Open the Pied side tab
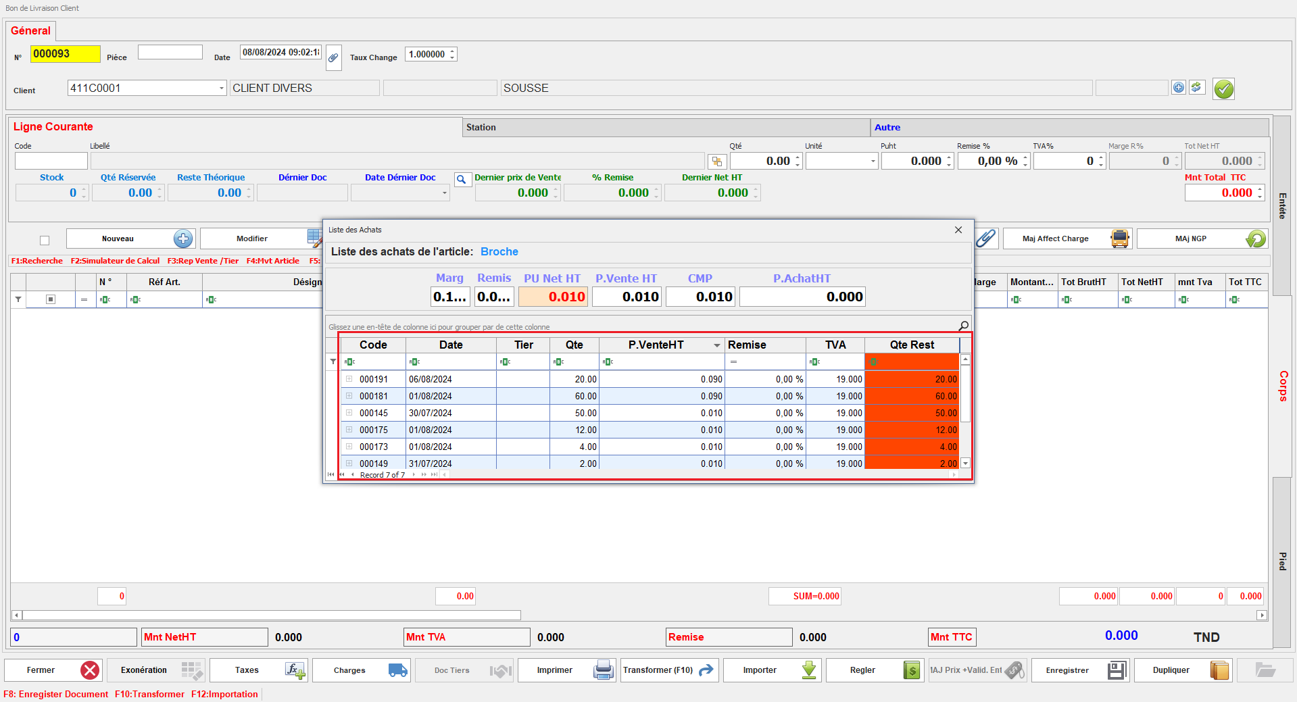 [1281, 561]
